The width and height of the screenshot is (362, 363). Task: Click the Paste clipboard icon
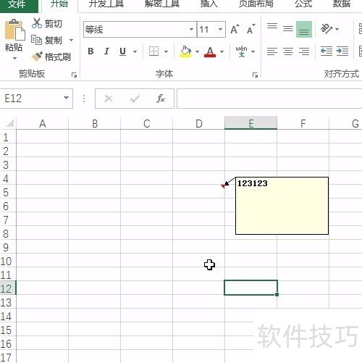click(14, 30)
